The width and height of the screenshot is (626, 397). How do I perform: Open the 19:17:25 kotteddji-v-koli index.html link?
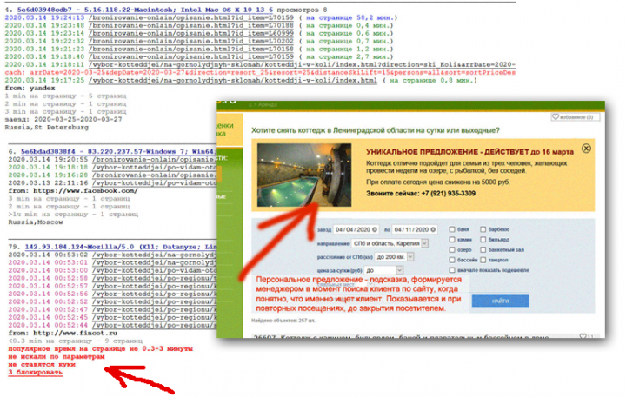coord(233,80)
